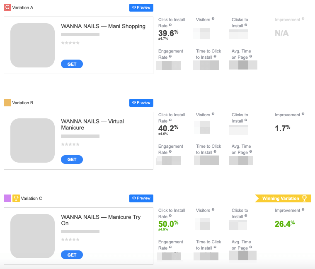Click the ±4.6% margin under 40.2%
315x269 pixels.
(x=163, y=134)
